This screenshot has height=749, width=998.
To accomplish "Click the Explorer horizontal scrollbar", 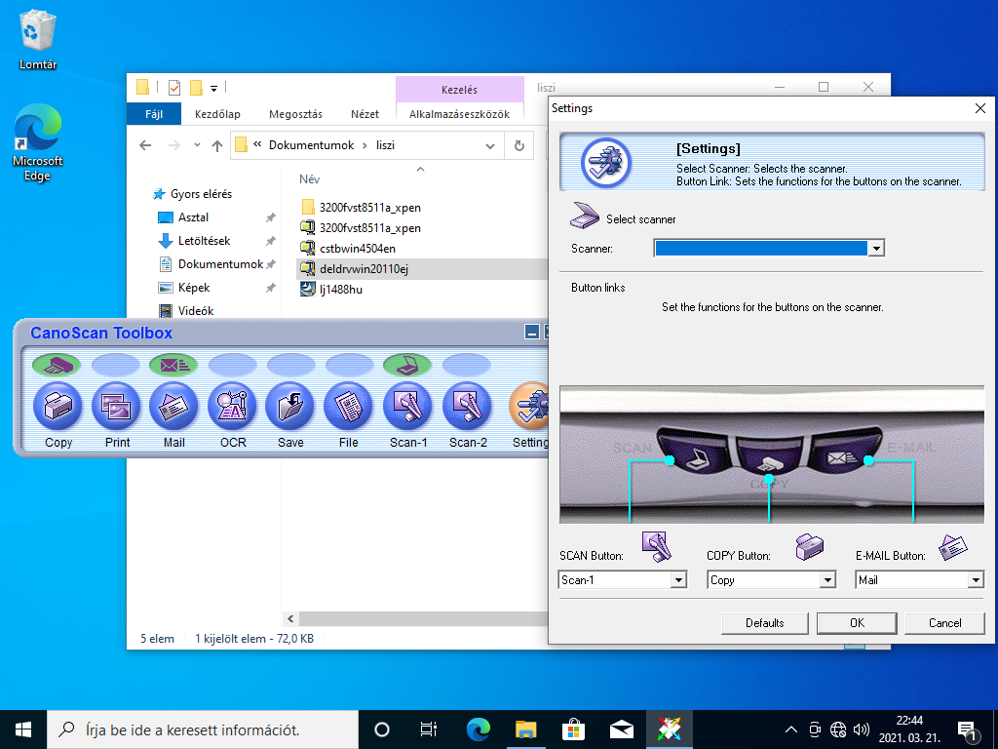I will coord(423,618).
